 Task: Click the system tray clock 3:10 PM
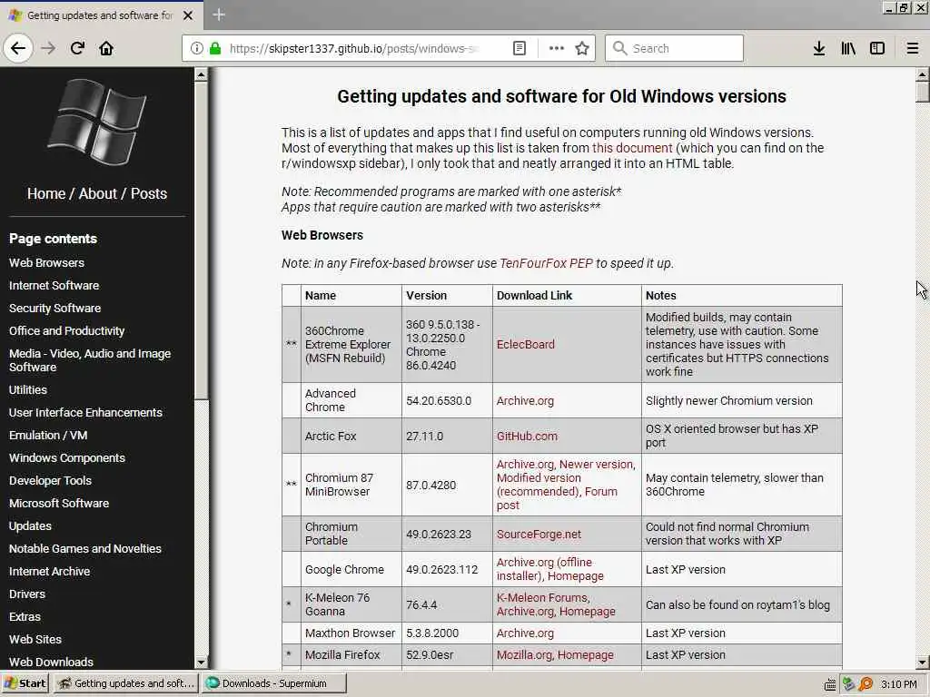tap(899, 684)
